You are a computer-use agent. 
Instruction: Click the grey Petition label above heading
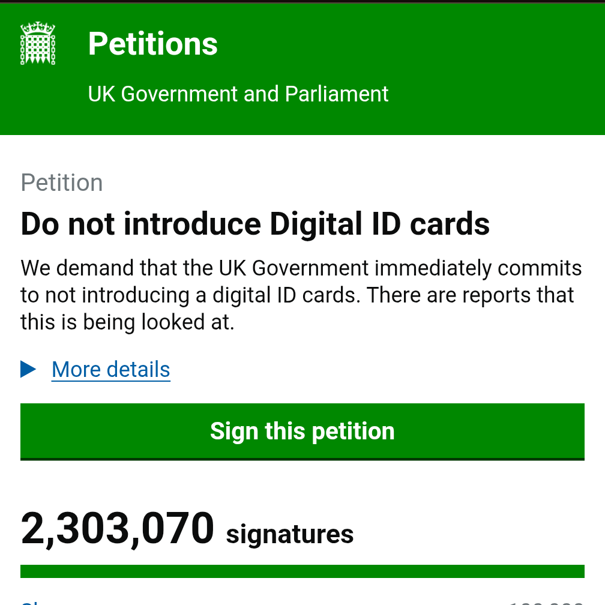point(62,182)
